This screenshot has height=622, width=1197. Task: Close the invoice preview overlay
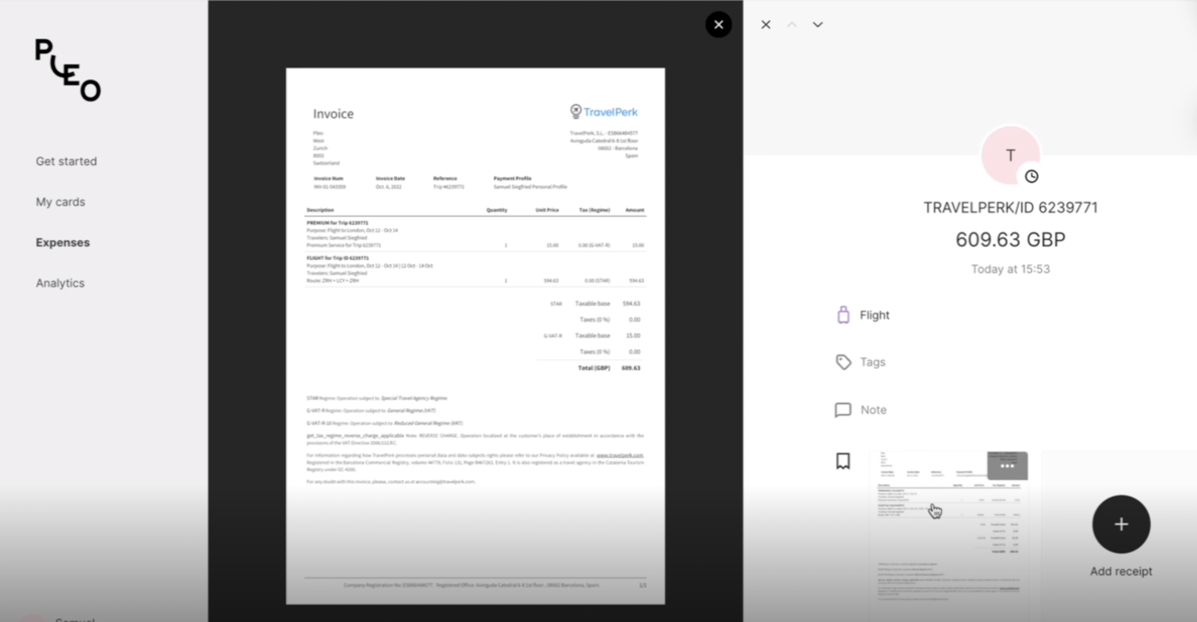coord(718,25)
